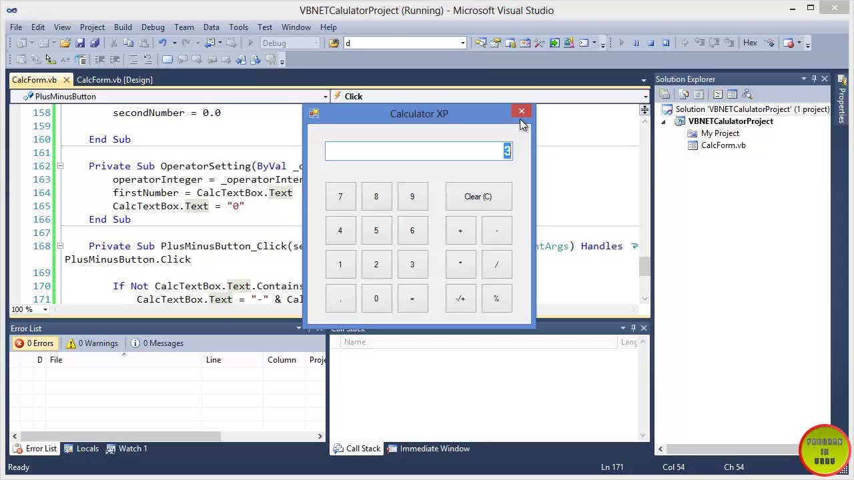The image size is (854, 480).
Task: Open the Build menu
Action: [x=123, y=27]
